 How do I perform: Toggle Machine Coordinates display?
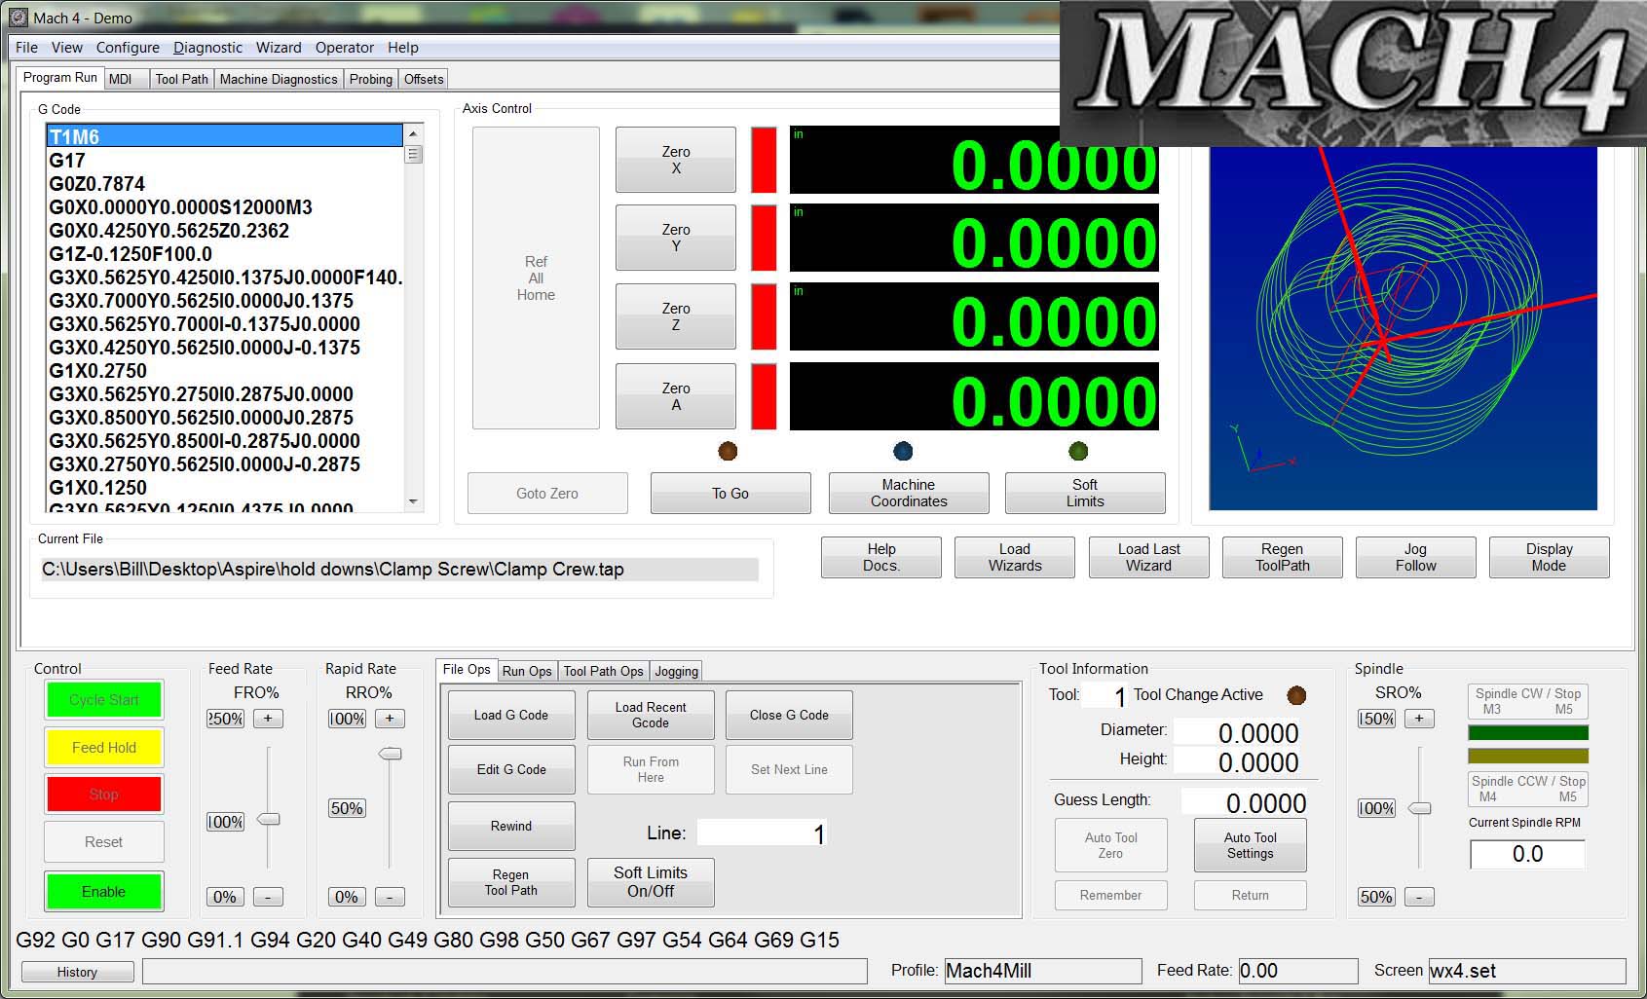909,493
